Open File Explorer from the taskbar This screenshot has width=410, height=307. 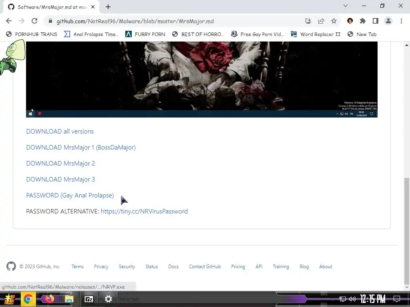(x=69, y=299)
